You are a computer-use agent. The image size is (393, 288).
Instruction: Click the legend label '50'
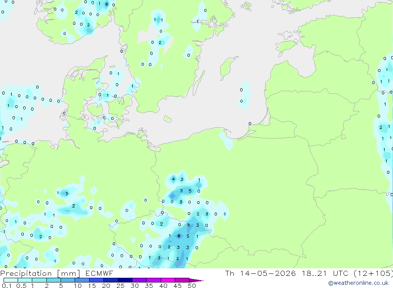tap(192, 286)
